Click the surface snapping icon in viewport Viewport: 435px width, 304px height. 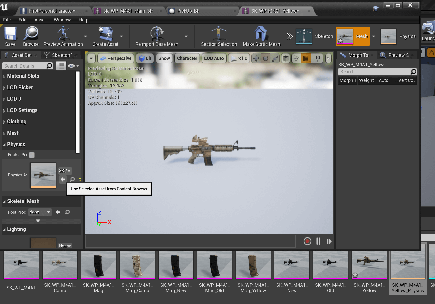pos(296,58)
